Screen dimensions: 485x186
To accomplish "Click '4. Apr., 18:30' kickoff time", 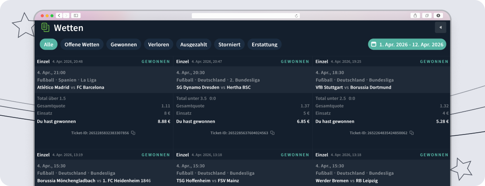I will 330,73.
